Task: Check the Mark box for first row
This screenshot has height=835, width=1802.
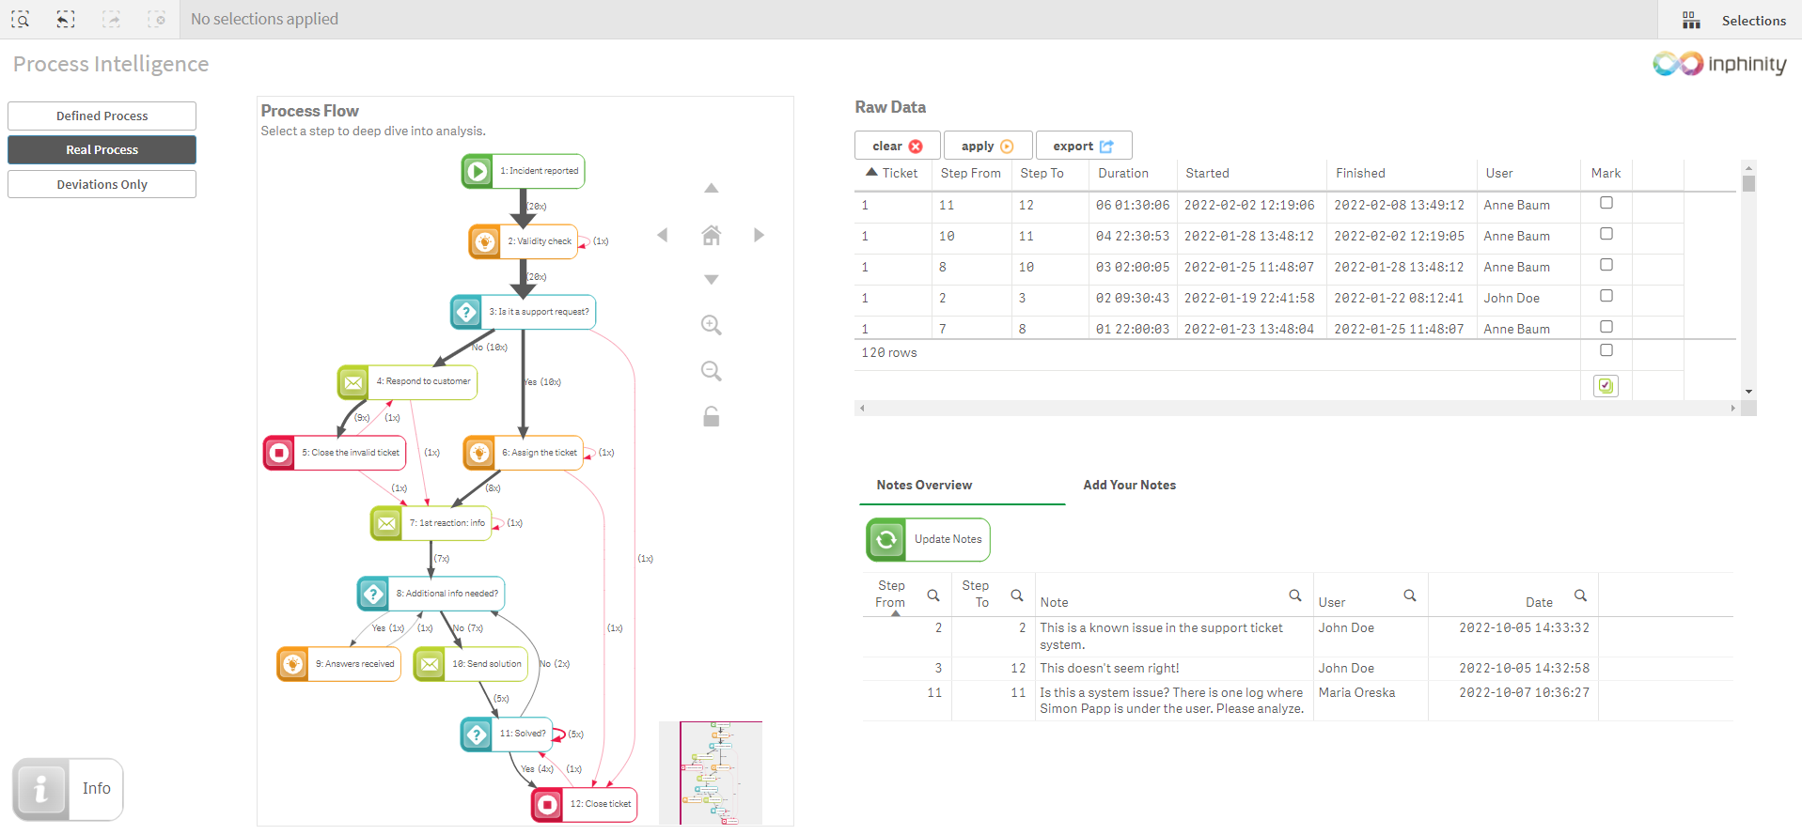Action: pos(1606,203)
